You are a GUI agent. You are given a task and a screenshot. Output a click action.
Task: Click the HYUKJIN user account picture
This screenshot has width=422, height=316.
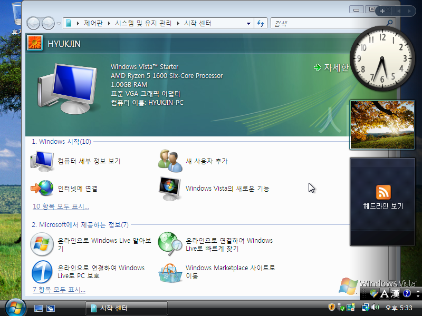pos(35,43)
